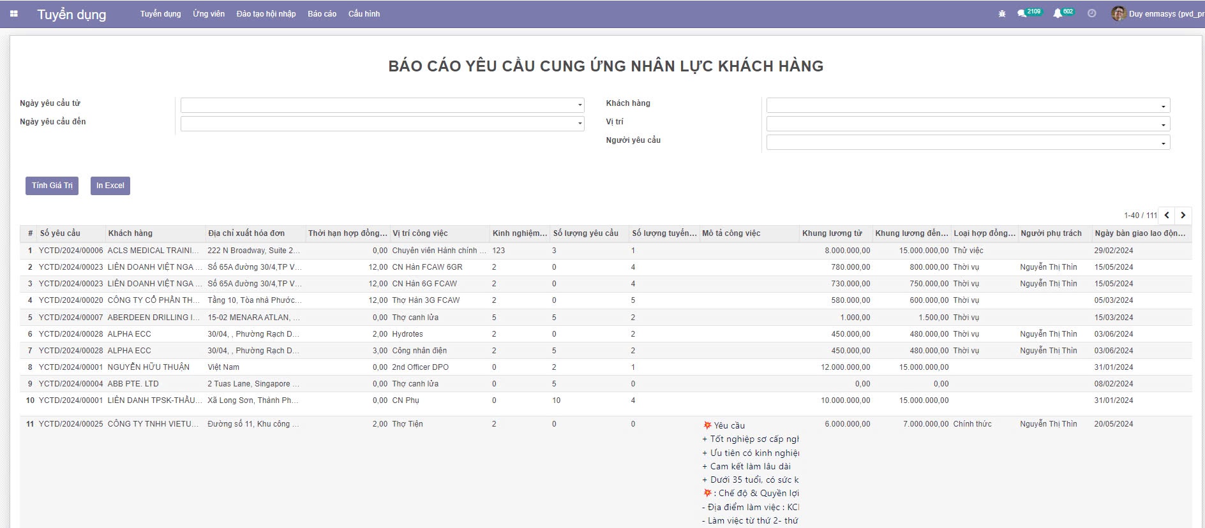Image resolution: width=1205 pixels, height=528 pixels.
Task: Go to previous page of records
Action: click(1167, 216)
